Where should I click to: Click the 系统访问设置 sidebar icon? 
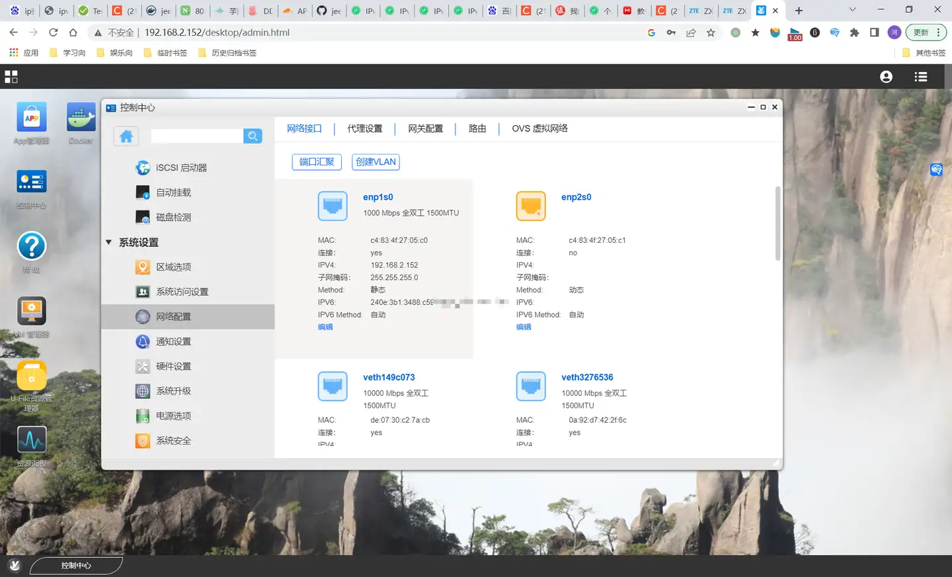(x=143, y=292)
